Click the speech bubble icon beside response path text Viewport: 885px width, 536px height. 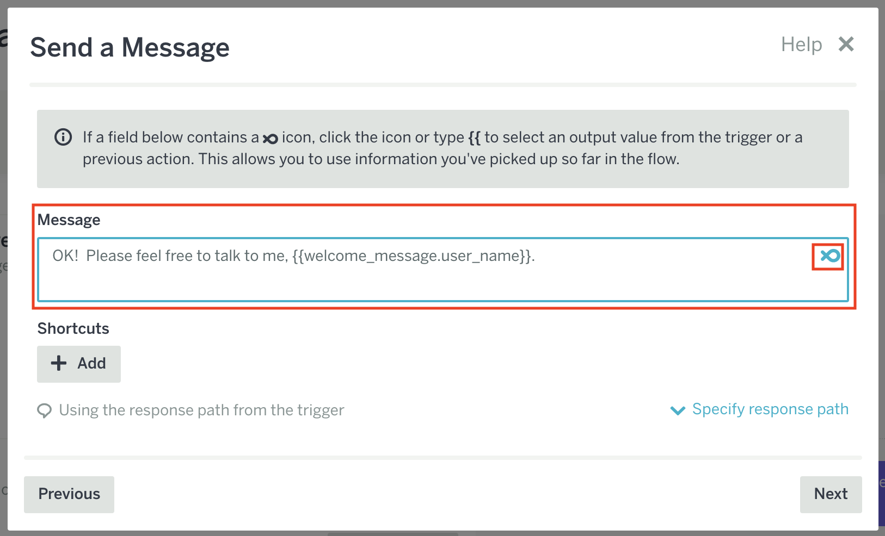[44, 410]
